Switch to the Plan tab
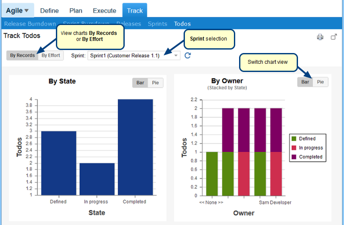The image size is (344, 225). coord(75,11)
